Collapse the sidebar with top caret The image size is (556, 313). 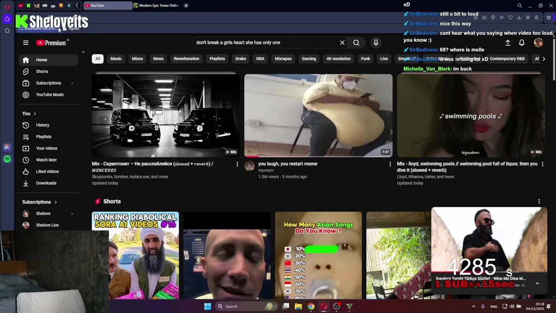(83, 53)
